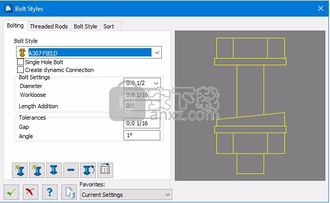The width and height of the screenshot is (330, 203).
Task: Switch to the Sort tab
Action: click(108, 26)
